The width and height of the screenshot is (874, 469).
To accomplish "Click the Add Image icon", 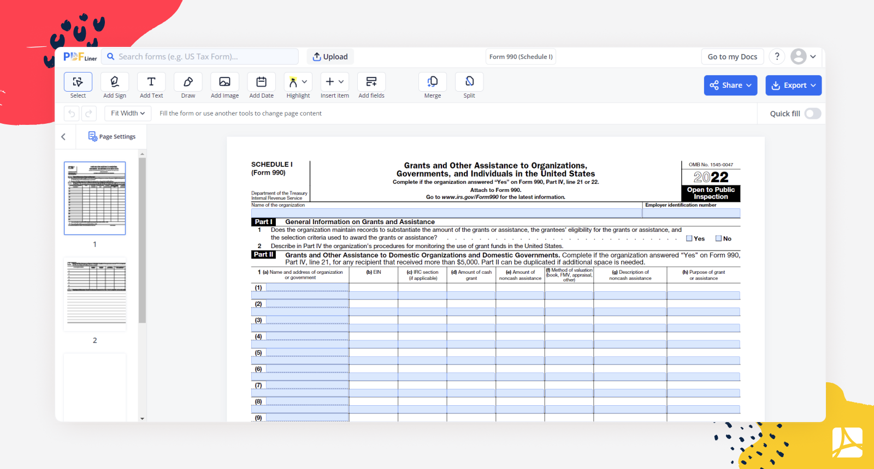I will [225, 82].
